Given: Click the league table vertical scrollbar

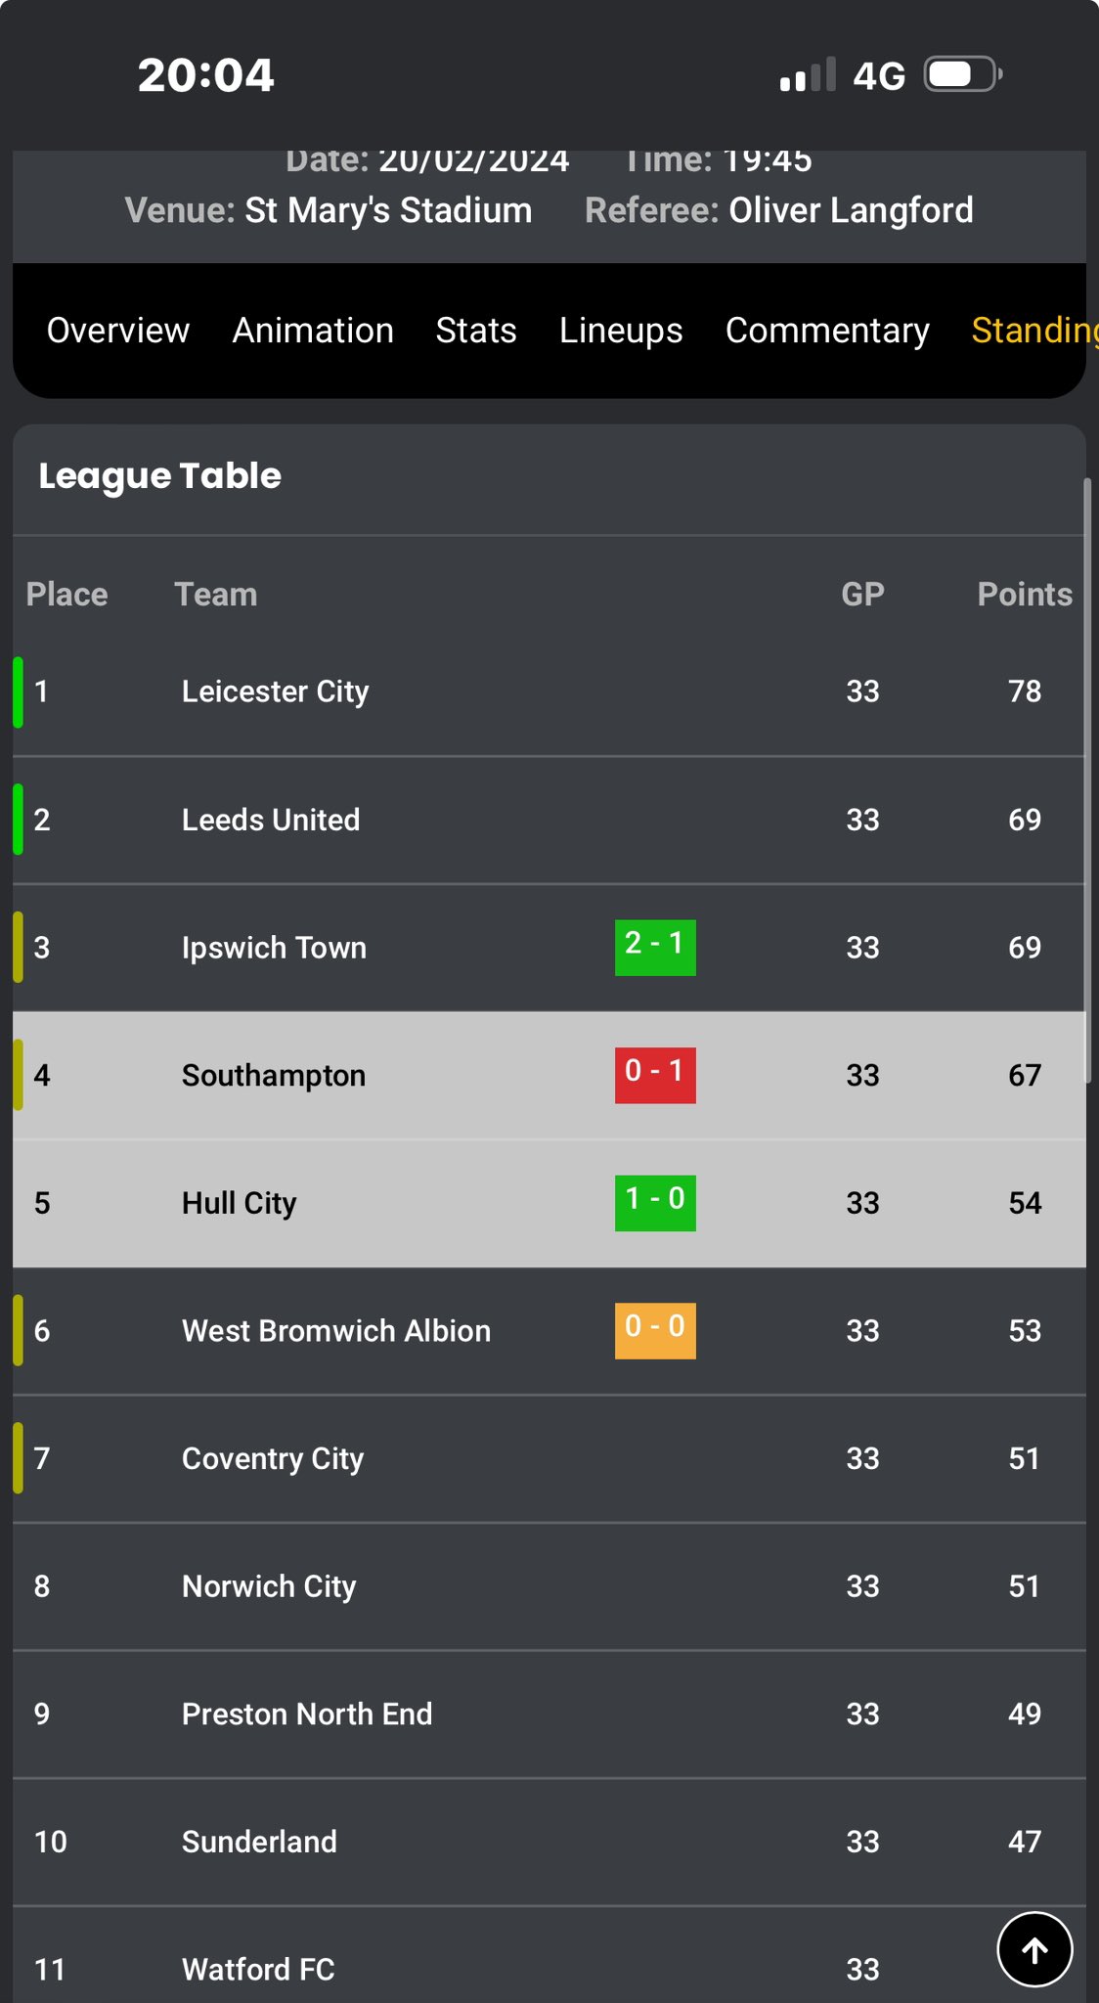Looking at the screenshot, I should (1087, 780).
